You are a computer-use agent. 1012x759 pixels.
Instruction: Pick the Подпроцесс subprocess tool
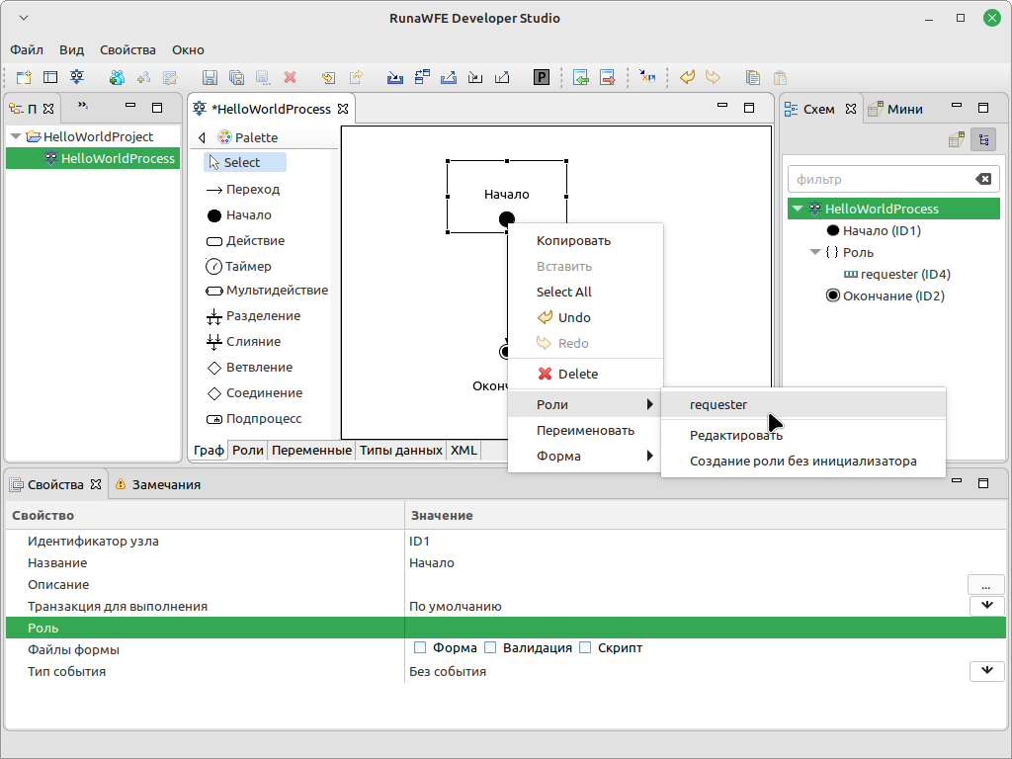click(254, 419)
